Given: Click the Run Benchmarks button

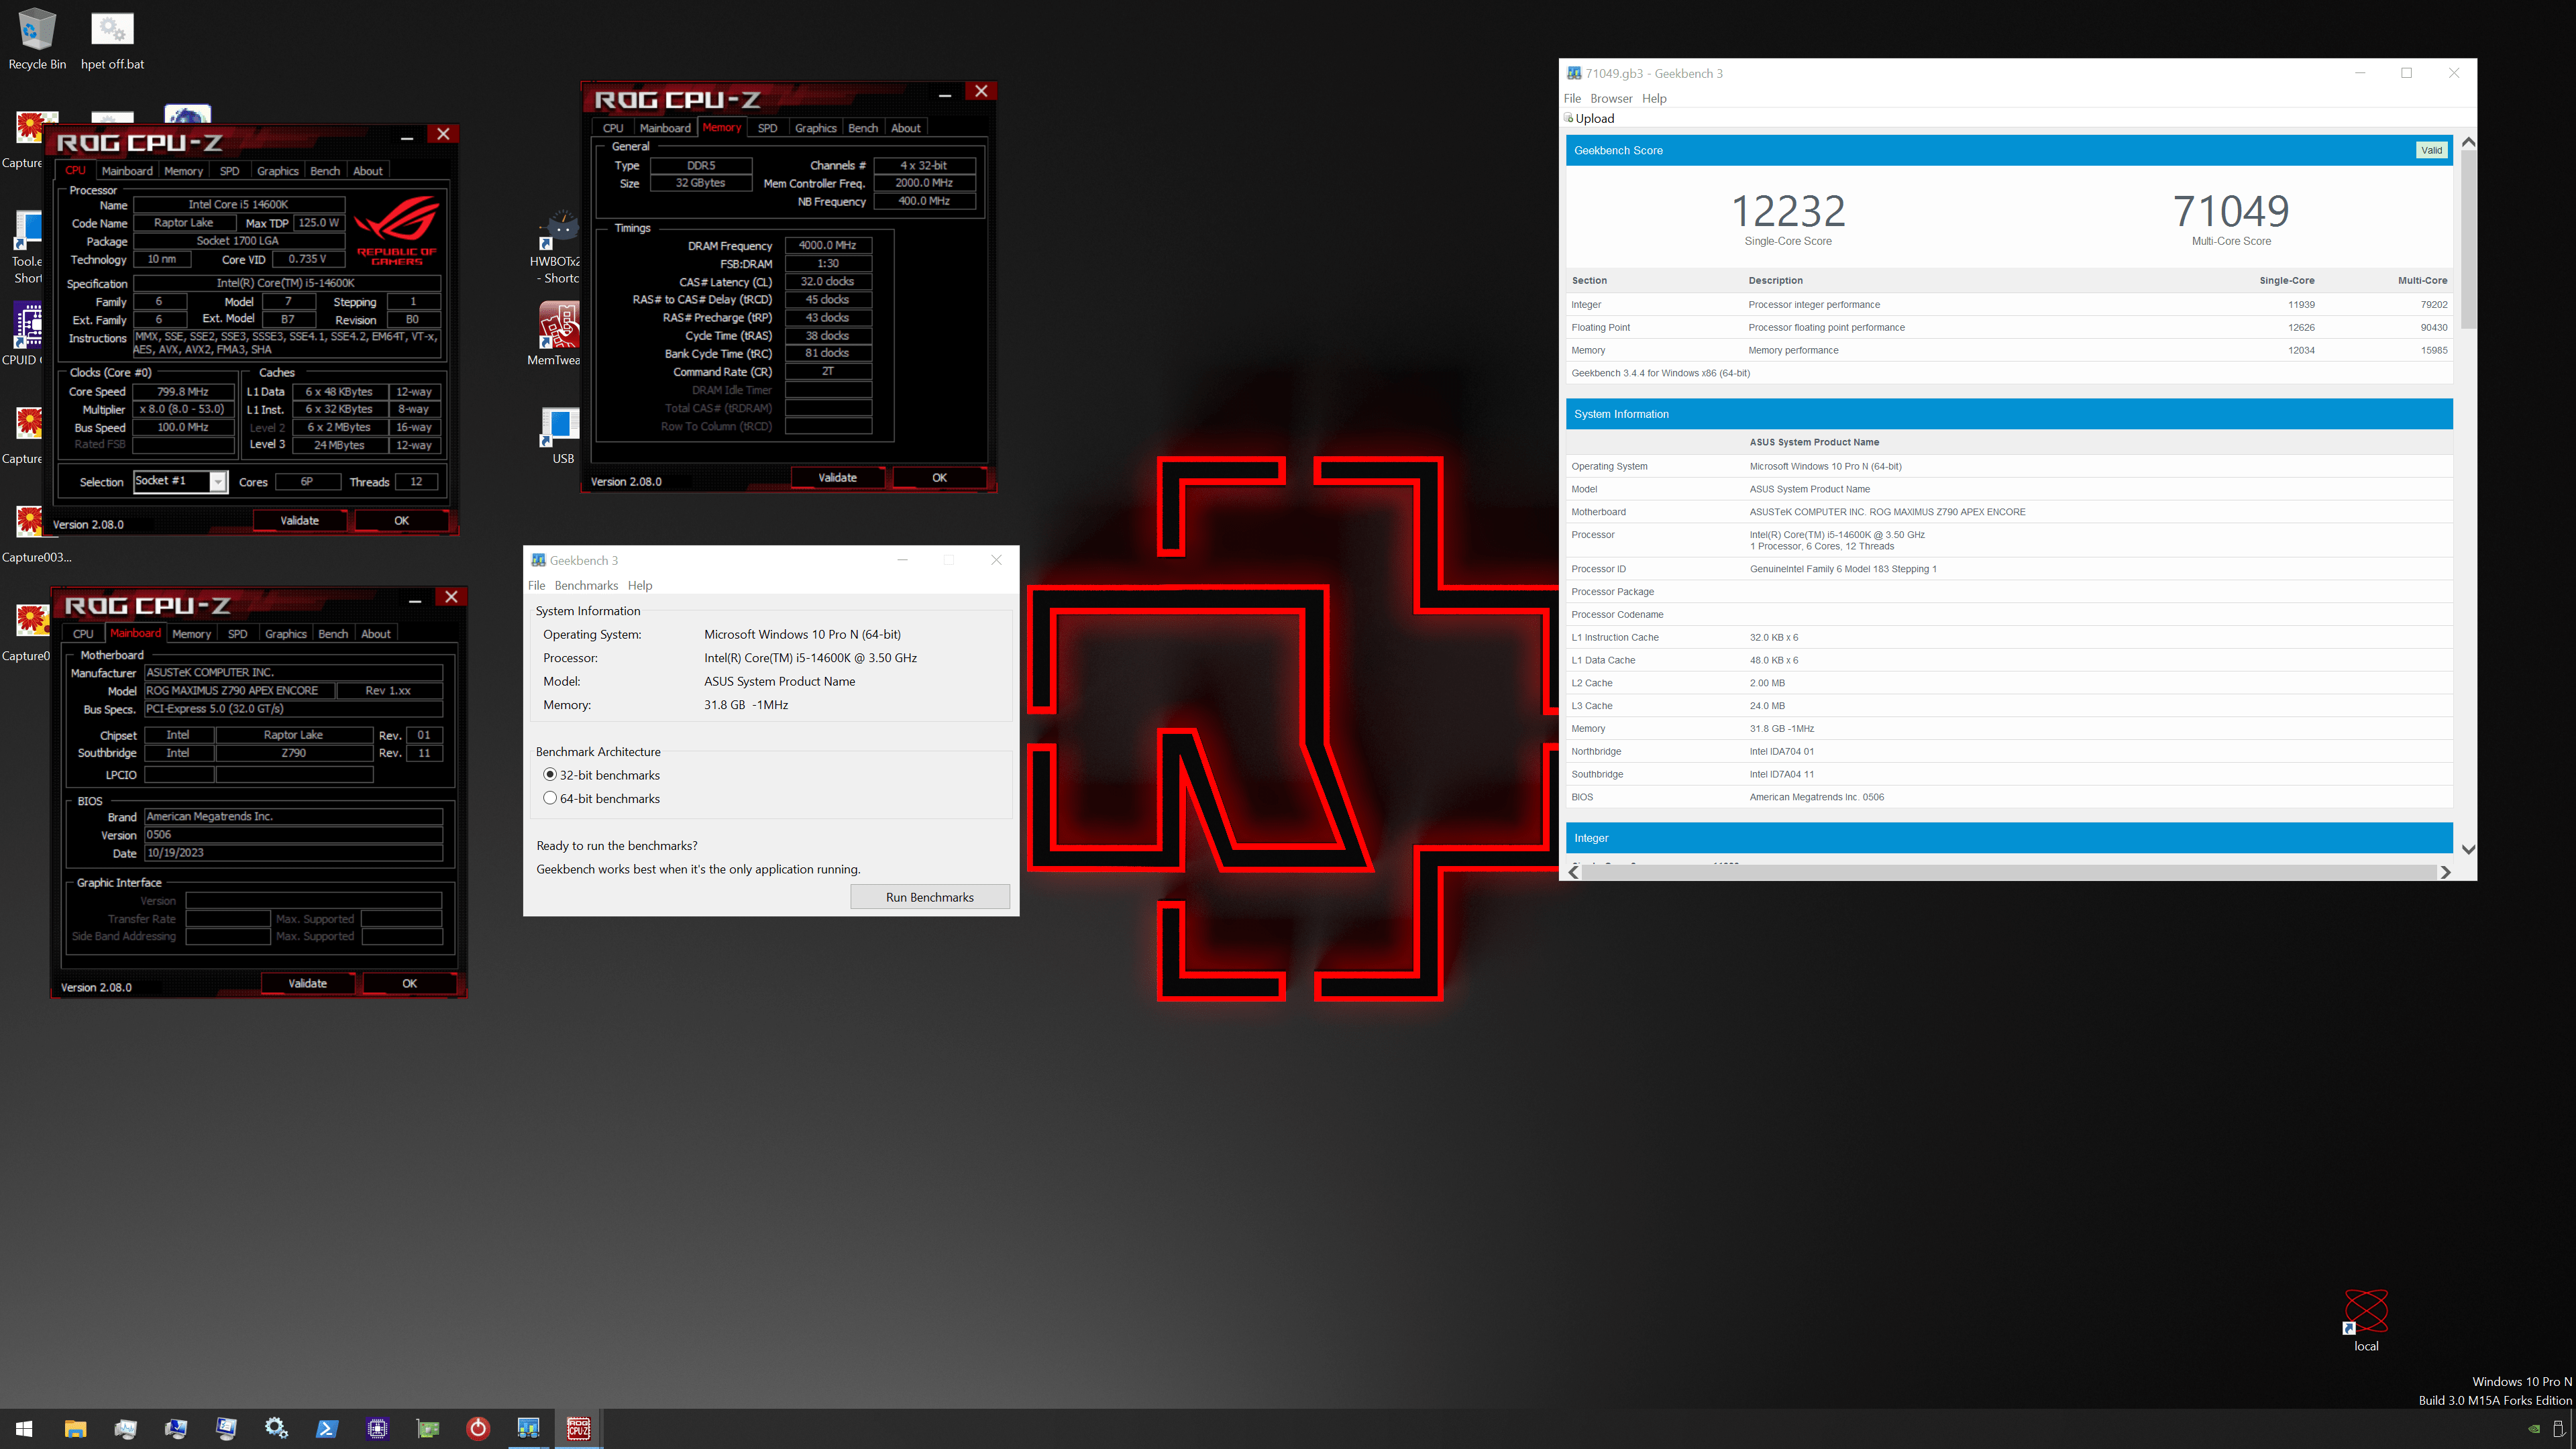Looking at the screenshot, I should point(929,897).
